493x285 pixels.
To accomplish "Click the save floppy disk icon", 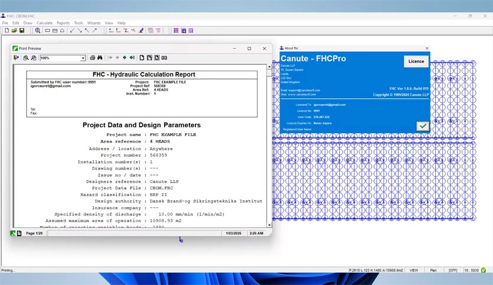I will point(22,31).
